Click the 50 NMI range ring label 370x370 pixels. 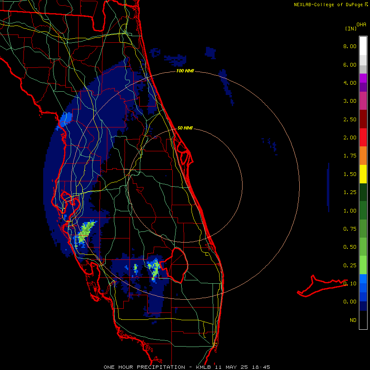click(x=185, y=128)
